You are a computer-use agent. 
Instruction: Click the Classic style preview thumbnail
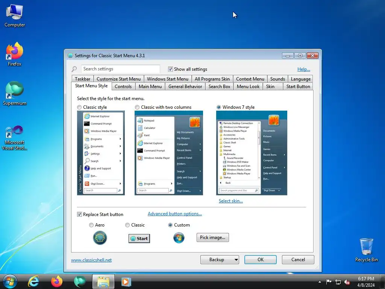101,153
